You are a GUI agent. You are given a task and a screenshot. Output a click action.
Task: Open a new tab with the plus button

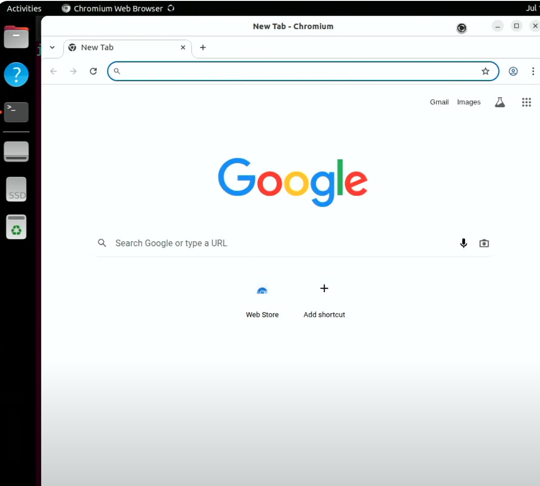[203, 48]
